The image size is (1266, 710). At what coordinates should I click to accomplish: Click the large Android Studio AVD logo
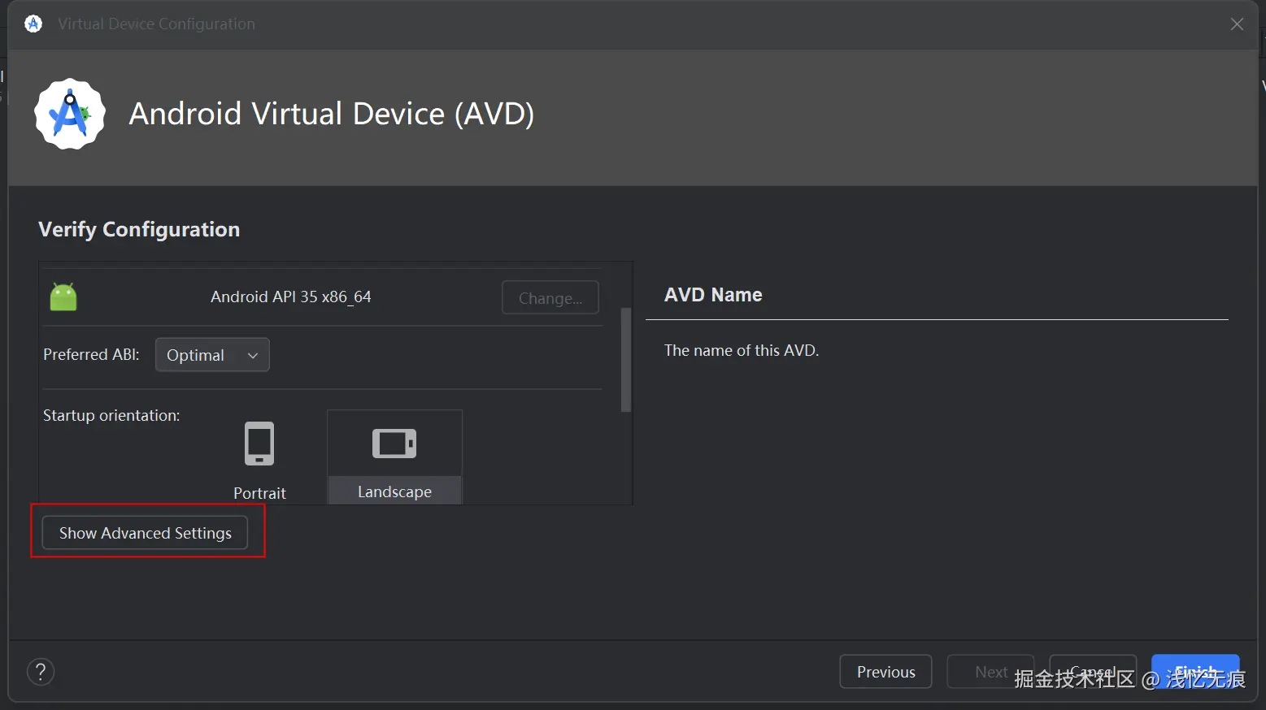[70, 114]
